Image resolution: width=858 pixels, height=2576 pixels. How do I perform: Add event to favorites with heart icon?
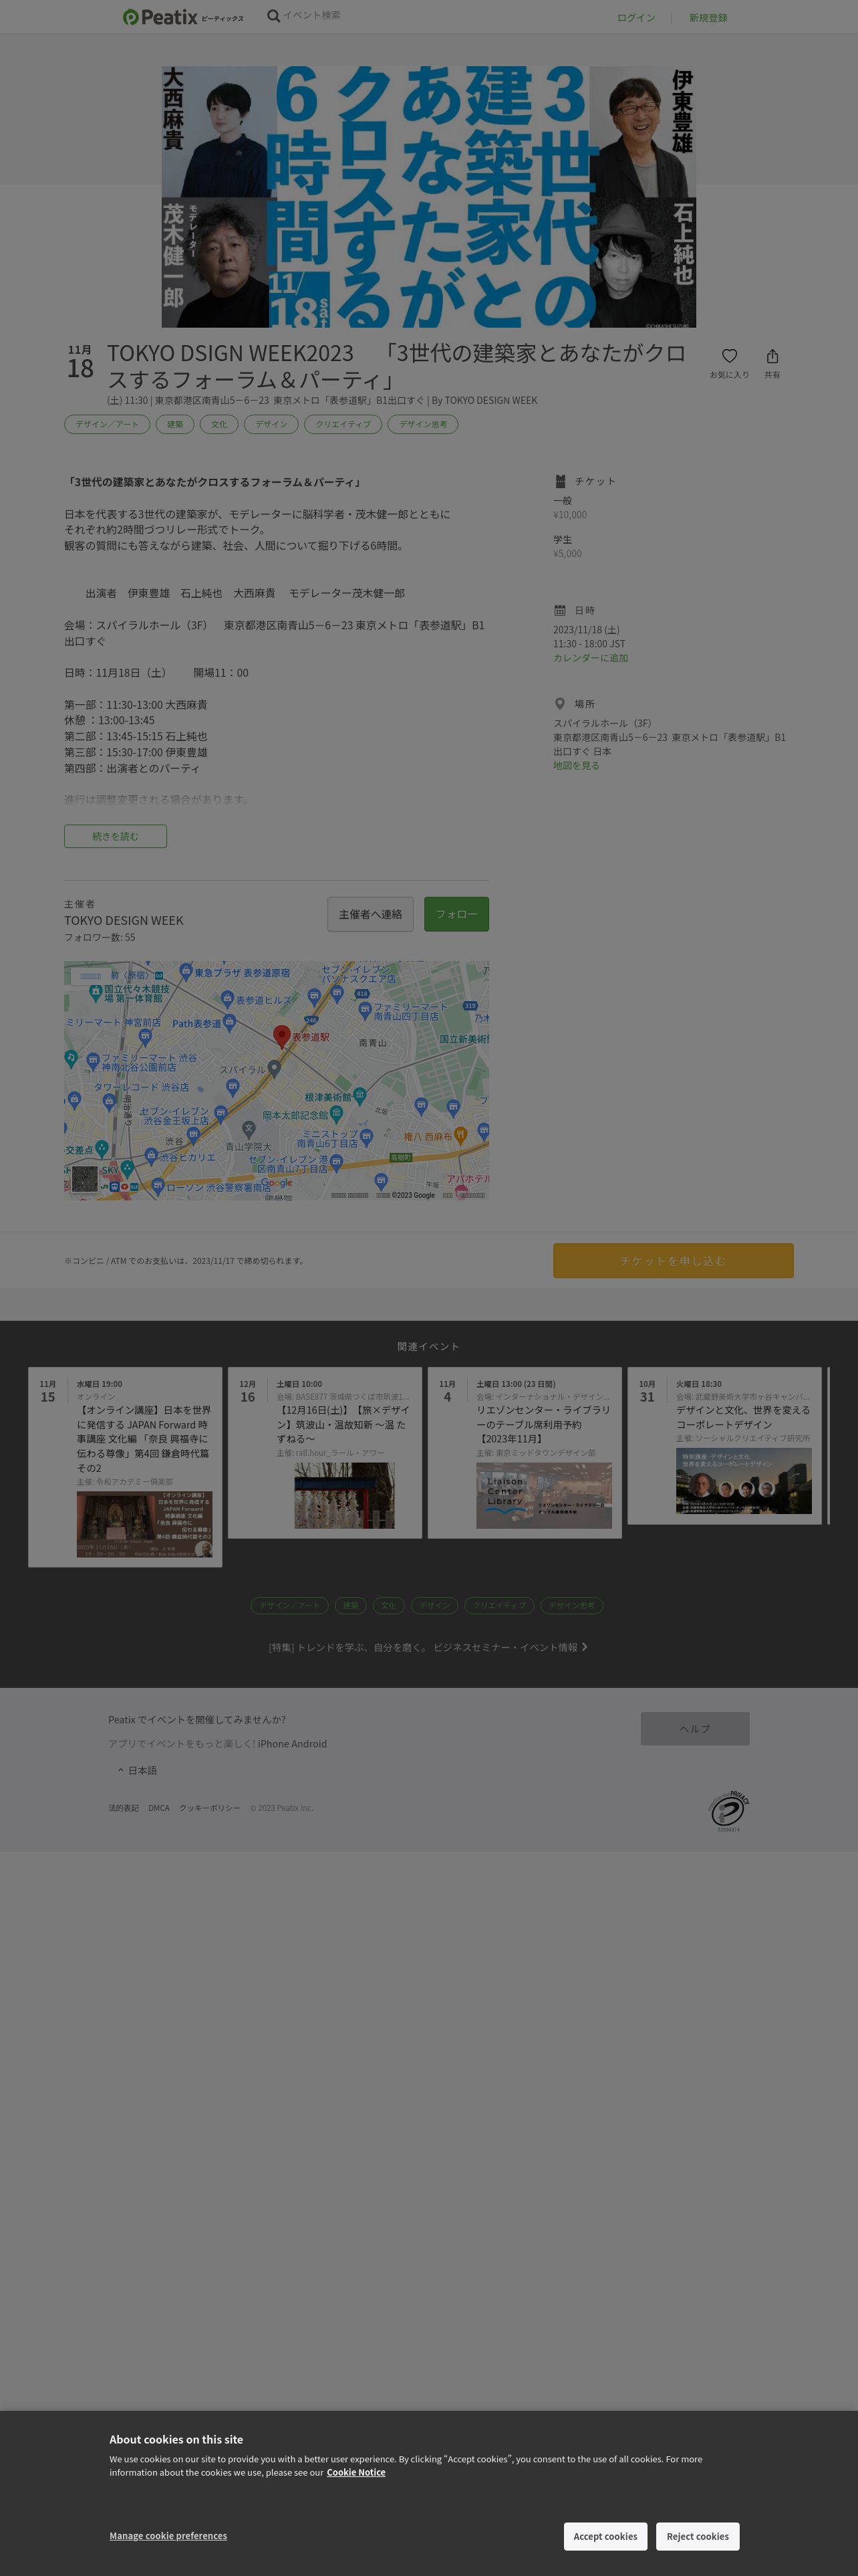[729, 356]
